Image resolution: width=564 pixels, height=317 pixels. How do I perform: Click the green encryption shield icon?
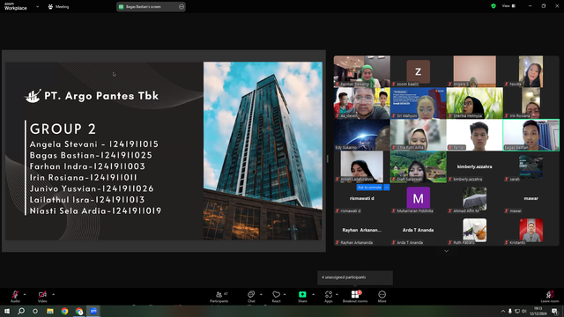point(493,6)
